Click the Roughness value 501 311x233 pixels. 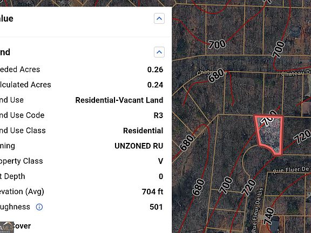pos(156,207)
